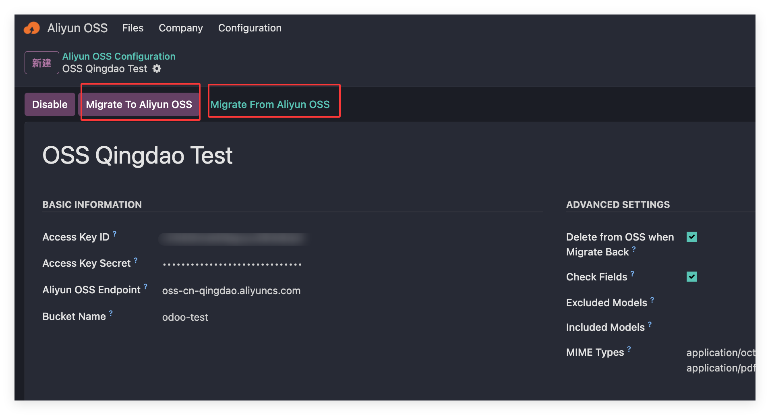The width and height of the screenshot is (770, 415).
Task: Click the help icon next to Check Fields
Action: pyautogui.click(x=632, y=274)
